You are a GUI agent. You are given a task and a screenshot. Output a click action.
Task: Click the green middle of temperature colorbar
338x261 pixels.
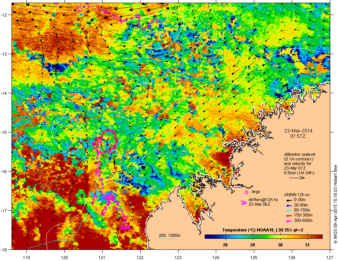click(x=263, y=237)
